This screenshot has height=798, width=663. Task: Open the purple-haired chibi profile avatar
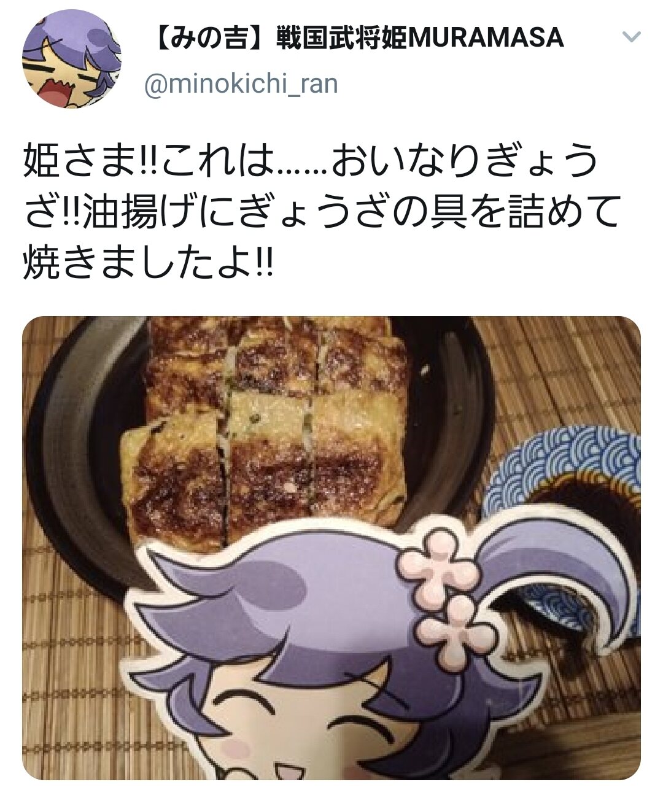pyautogui.click(x=72, y=59)
